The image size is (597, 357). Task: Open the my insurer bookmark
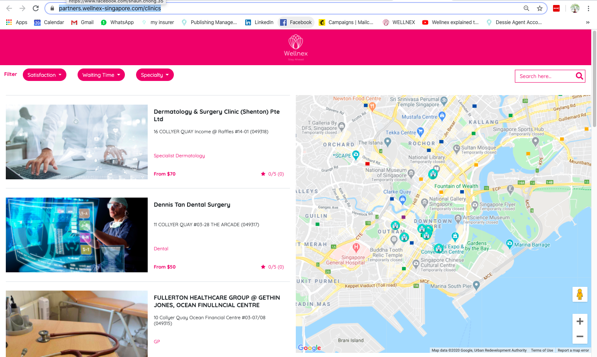tap(158, 22)
